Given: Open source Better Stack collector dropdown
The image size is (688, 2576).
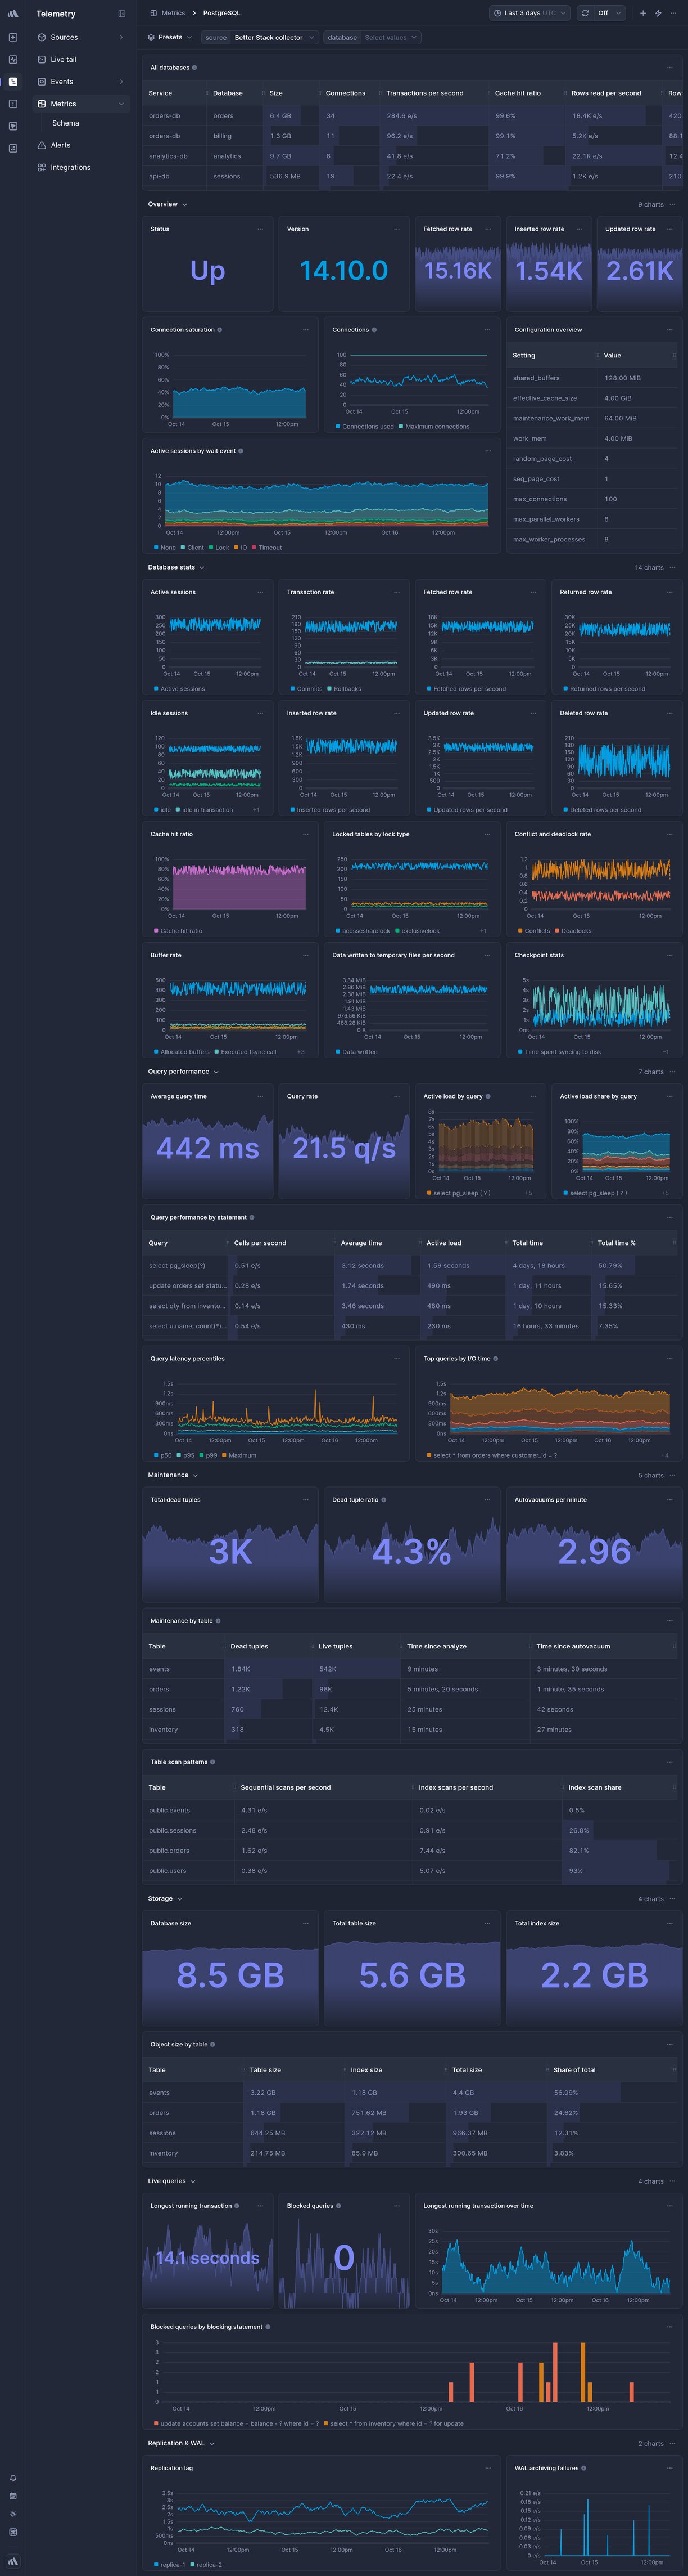Looking at the screenshot, I should [x=260, y=37].
